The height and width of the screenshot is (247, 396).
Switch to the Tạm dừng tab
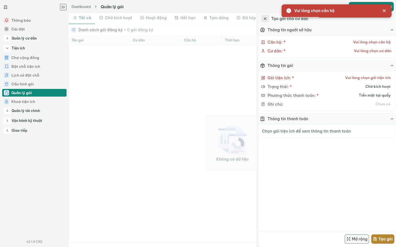(216, 18)
